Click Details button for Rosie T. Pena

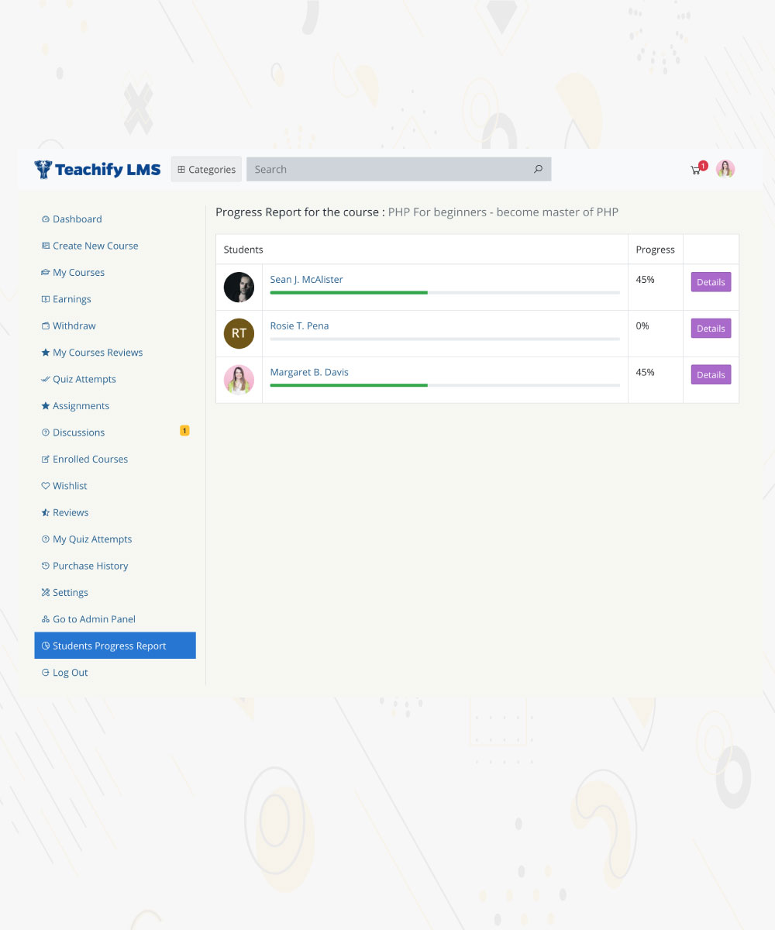click(711, 329)
